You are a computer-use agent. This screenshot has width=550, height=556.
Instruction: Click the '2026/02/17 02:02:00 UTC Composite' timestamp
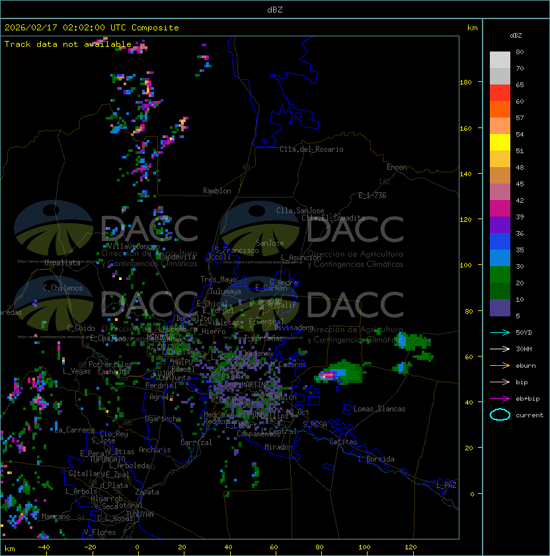[x=92, y=27]
